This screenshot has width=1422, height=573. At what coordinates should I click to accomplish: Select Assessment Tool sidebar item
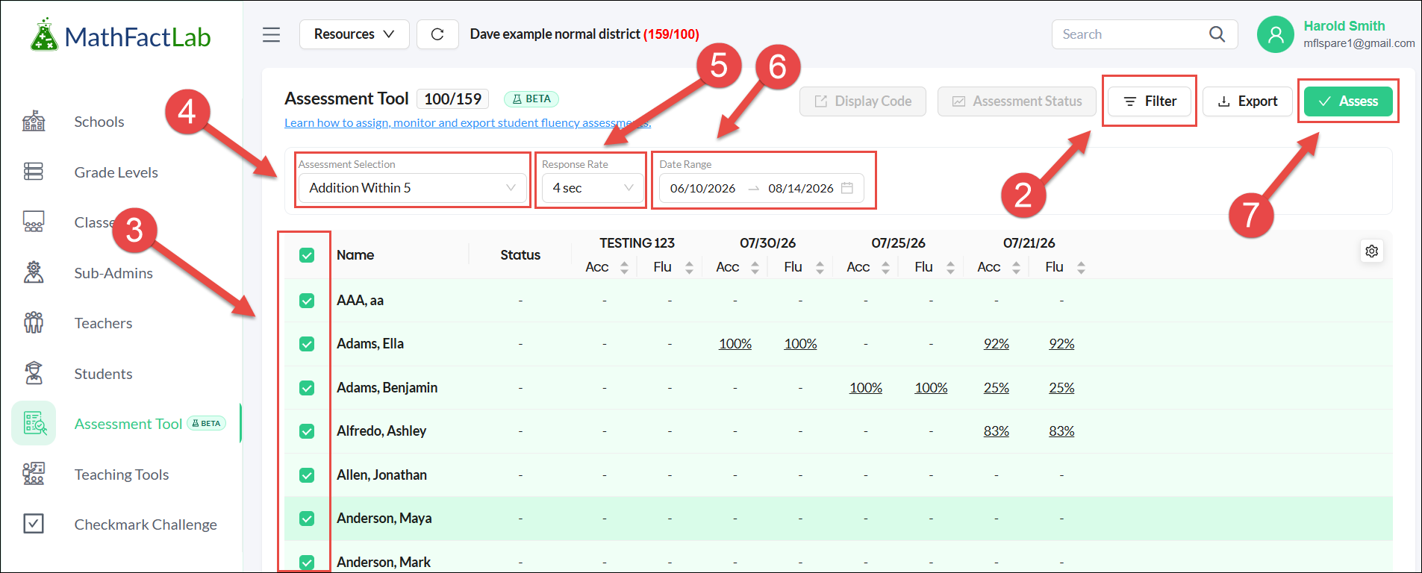point(128,424)
